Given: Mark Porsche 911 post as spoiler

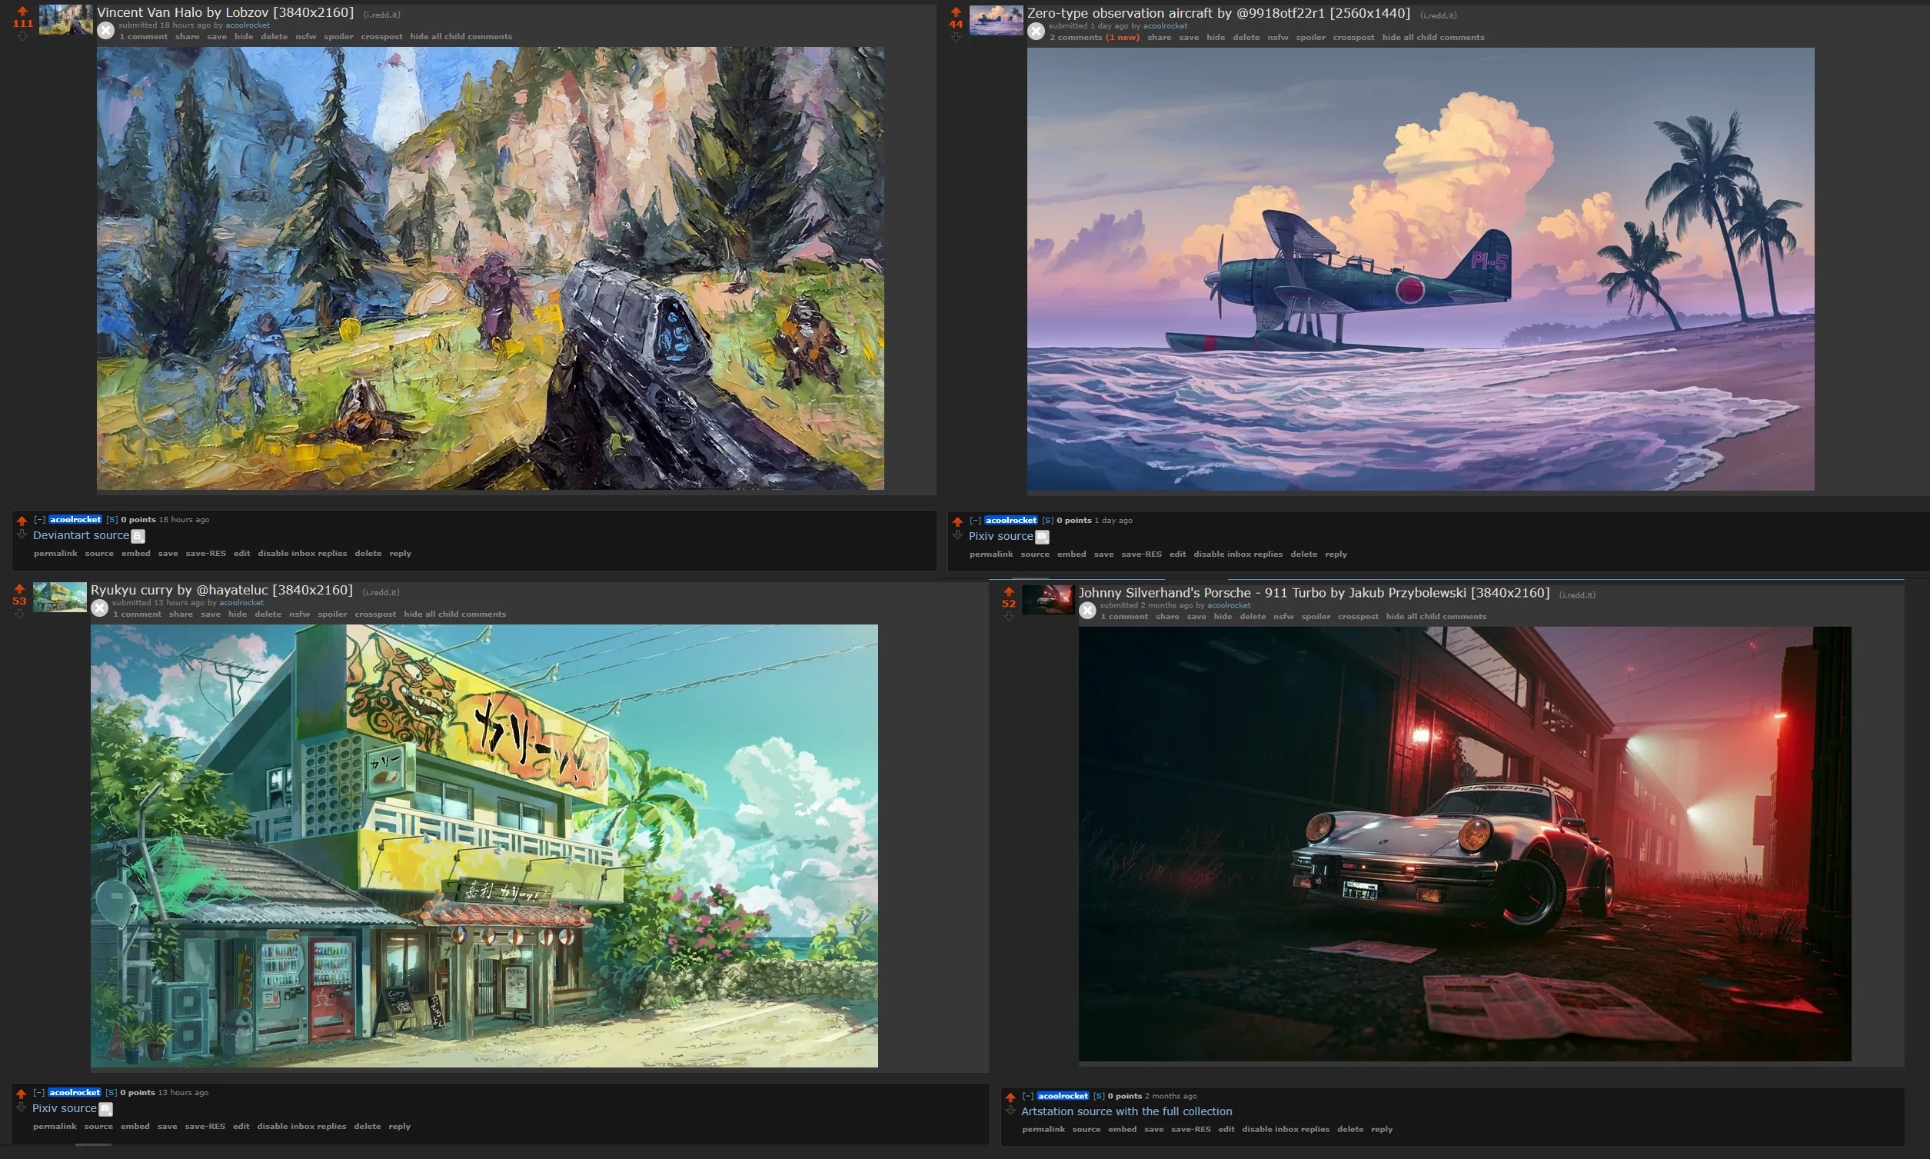Looking at the screenshot, I should [x=1316, y=617].
